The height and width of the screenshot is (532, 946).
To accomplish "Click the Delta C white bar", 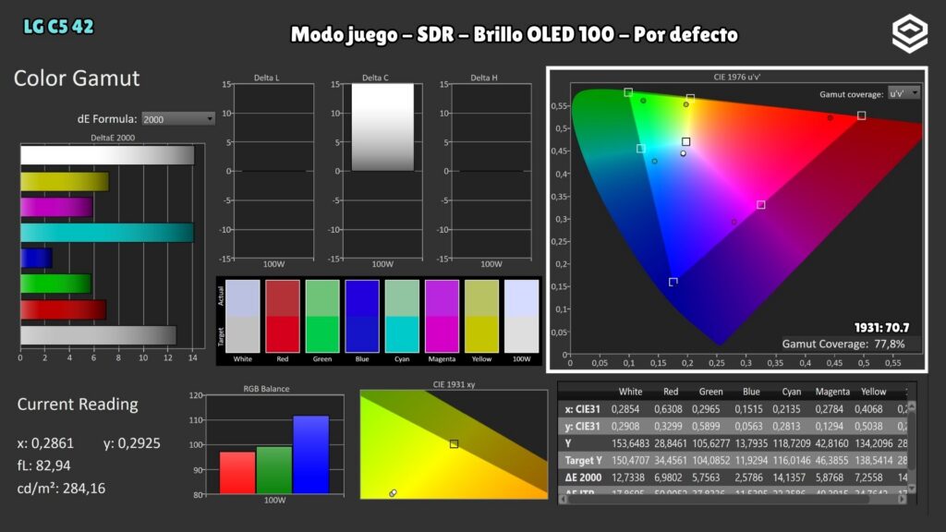I will 382,127.
